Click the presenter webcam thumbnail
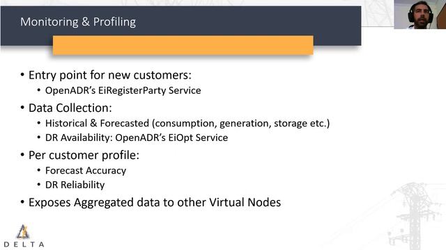446x250 pixels. pos(420,15)
